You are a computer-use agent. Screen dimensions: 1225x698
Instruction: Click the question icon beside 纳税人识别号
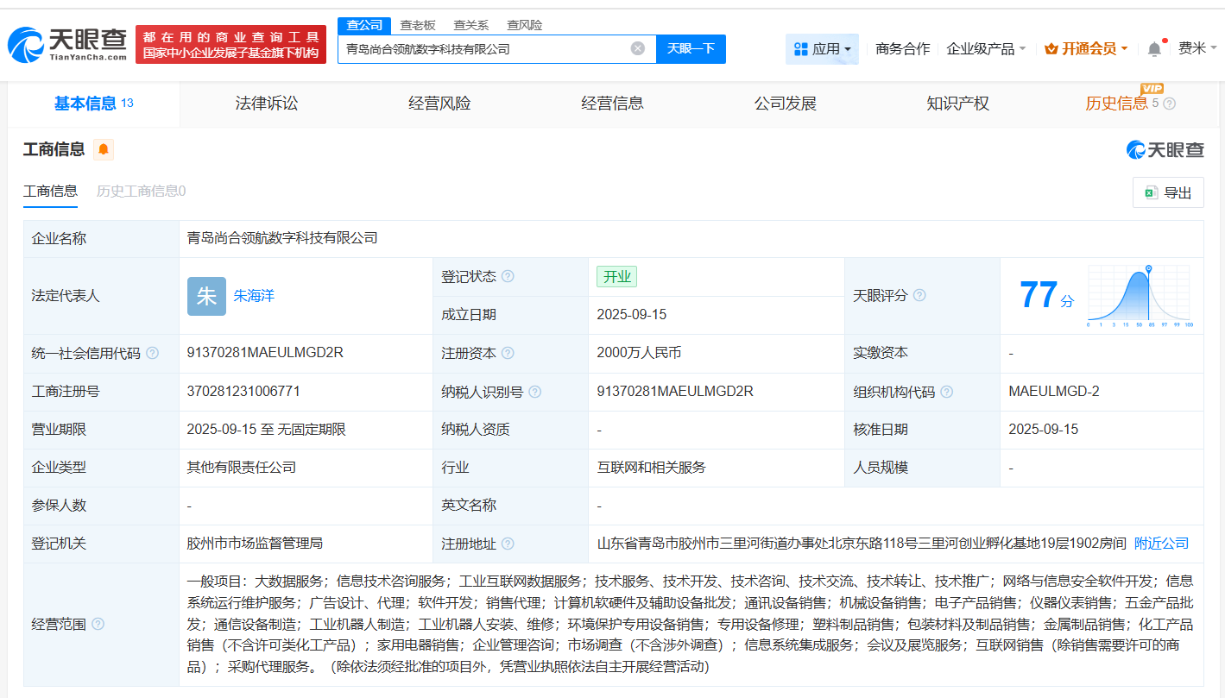(537, 391)
